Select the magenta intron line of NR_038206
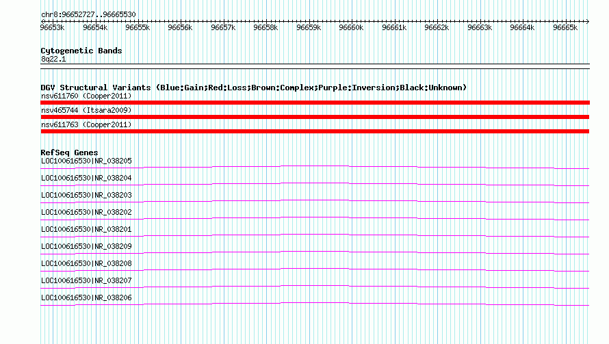609x344 pixels. tap(315, 302)
